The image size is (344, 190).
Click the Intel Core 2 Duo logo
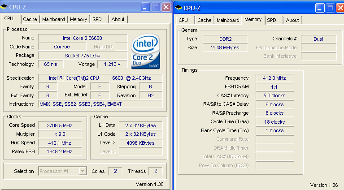(x=145, y=51)
